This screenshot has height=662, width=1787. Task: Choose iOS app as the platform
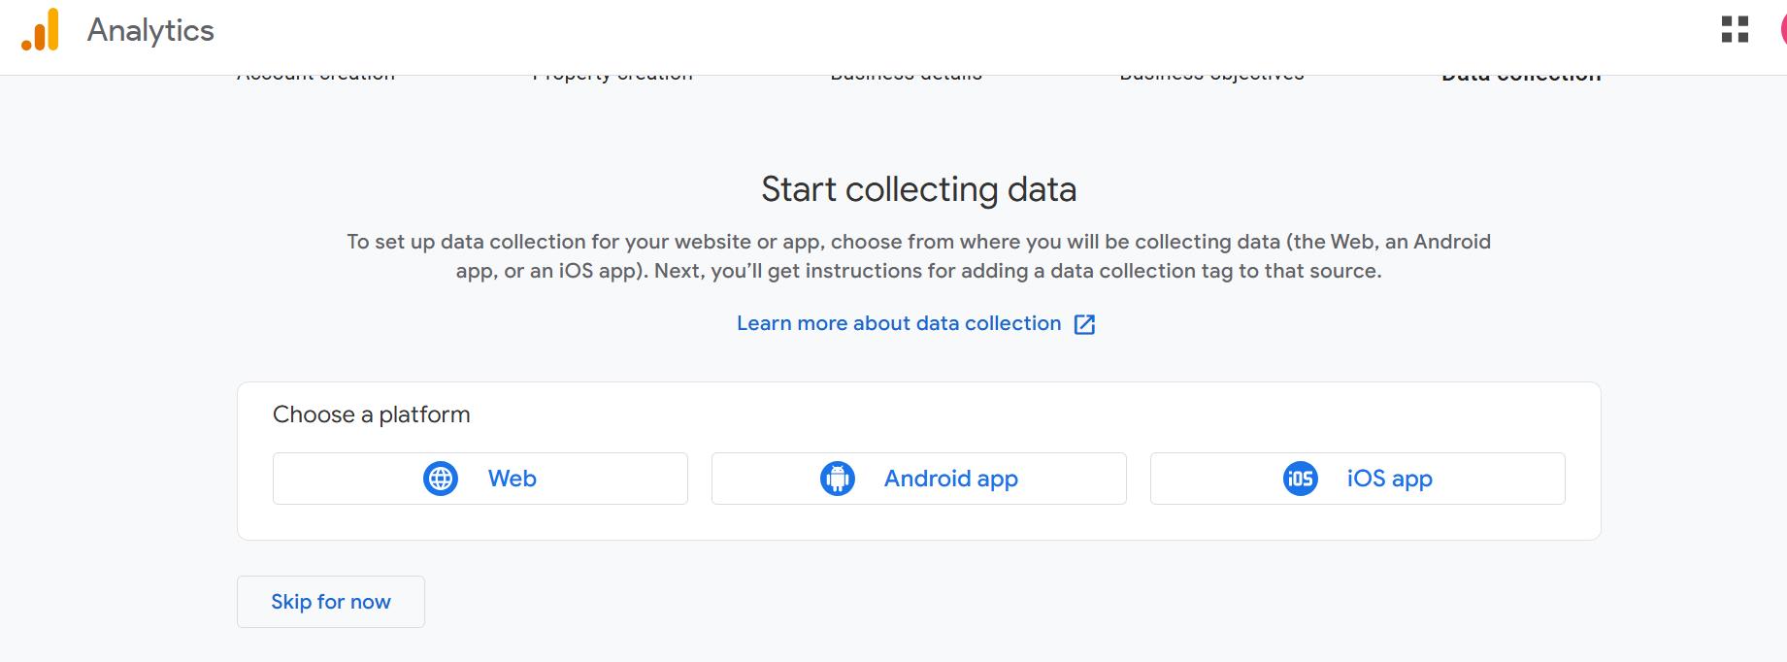tap(1357, 479)
